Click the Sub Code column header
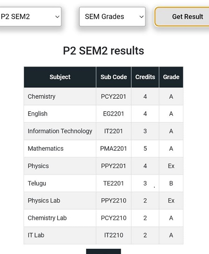This screenshot has width=209, height=254. coord(114,77)
